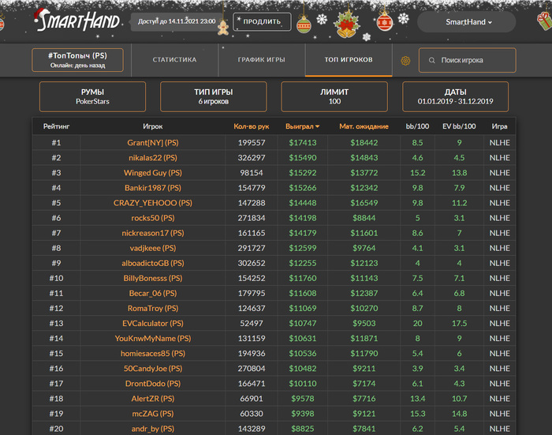
Task: Click the gear settings icon near search
Action: (x=406, y=61)
